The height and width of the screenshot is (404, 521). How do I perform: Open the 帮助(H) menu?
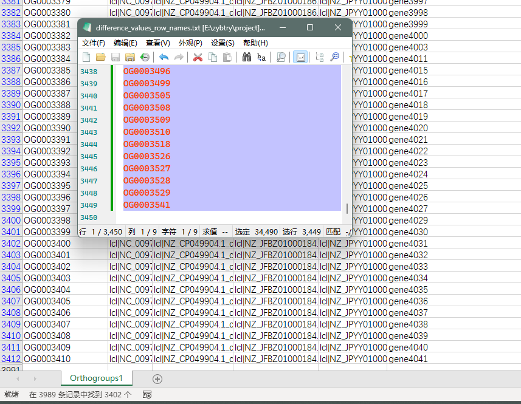tap(255, 43)
